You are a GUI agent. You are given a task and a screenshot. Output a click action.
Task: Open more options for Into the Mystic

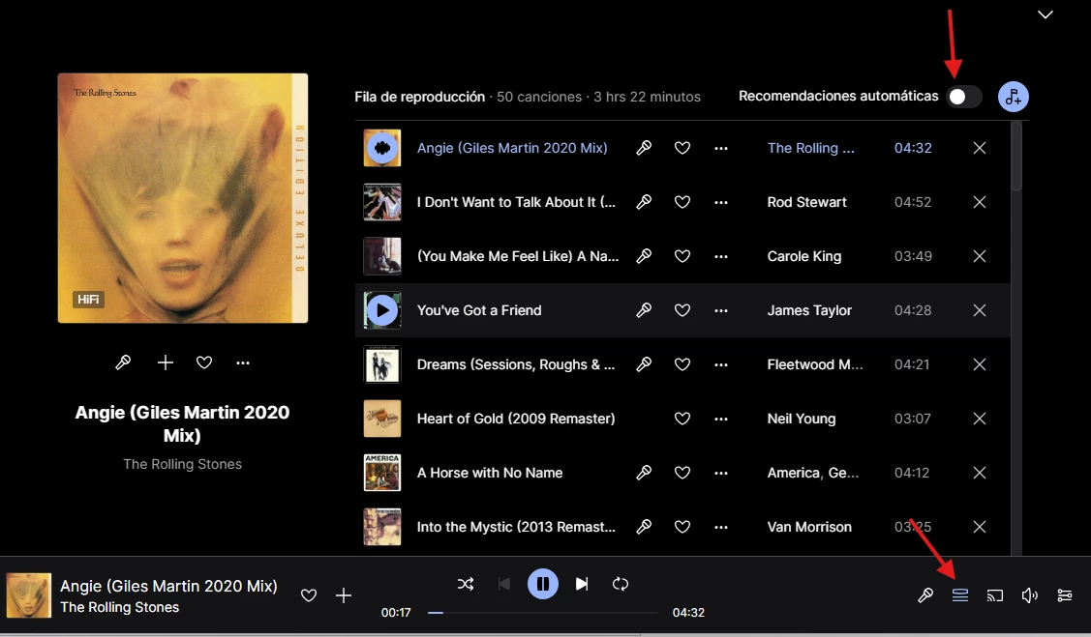(721, 527)
